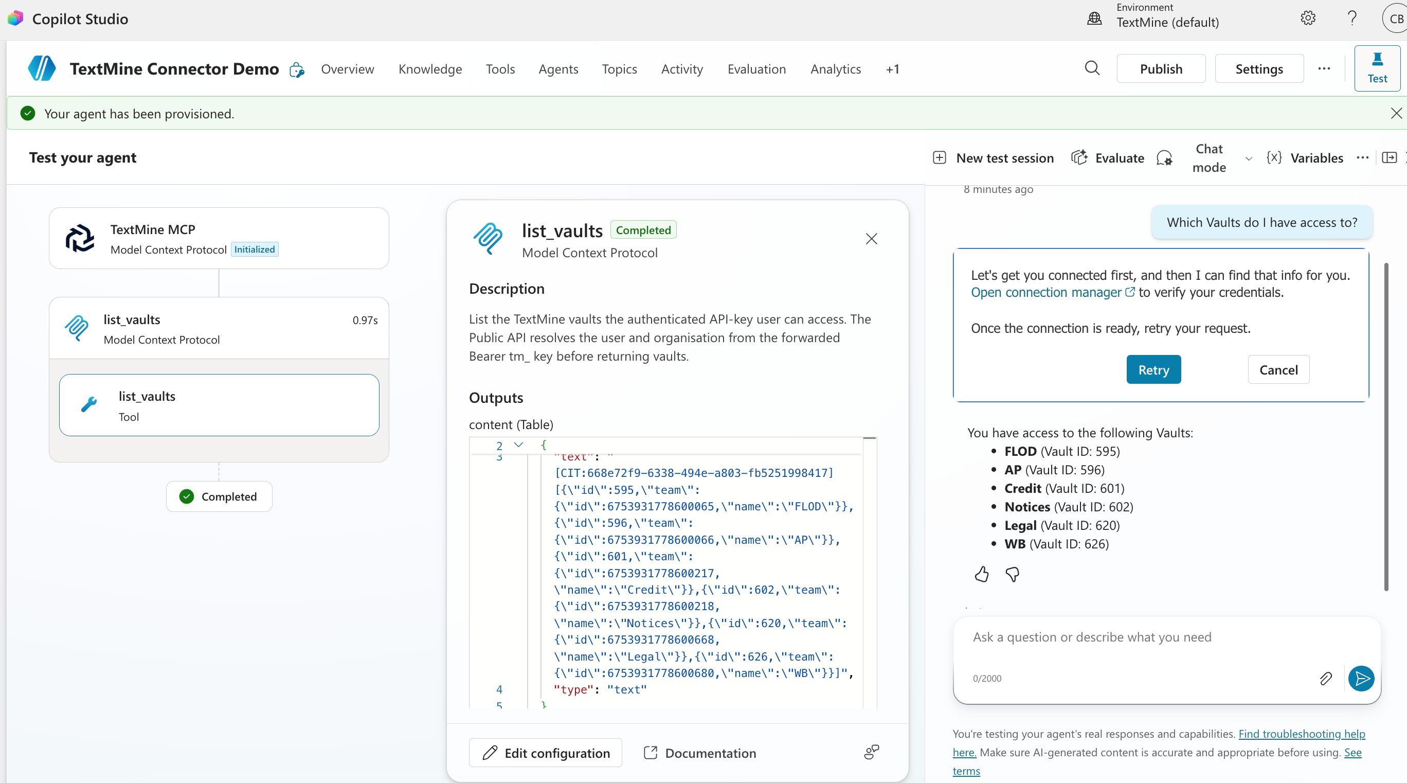Click the send message icon
The image size is (1407, 783).
[1361, 678]
